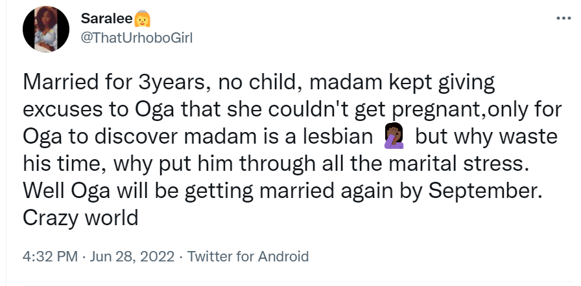The width and height of the screenshot is (581, 286).
Task: Open the Twitter for Android source link
Action: click(248, 256)
